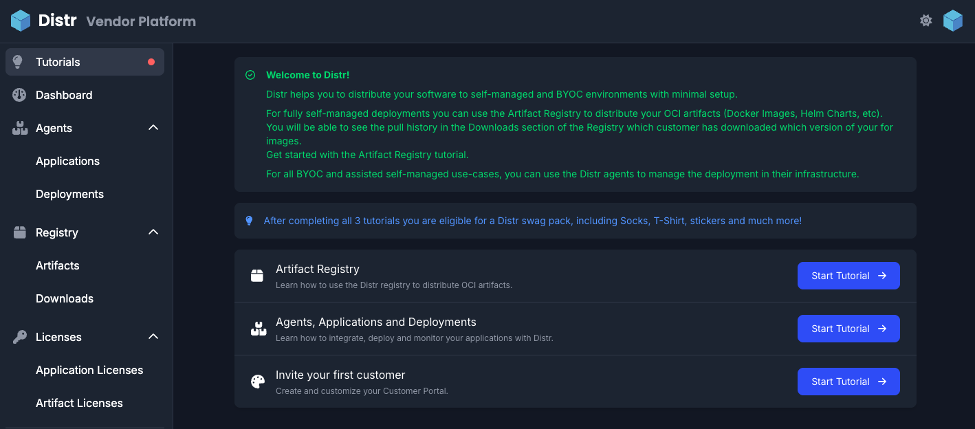The width and height of the screenshot is (975, 429).
Task: Click the Distr cube logo in header
Action: click(x=21, y=21)
